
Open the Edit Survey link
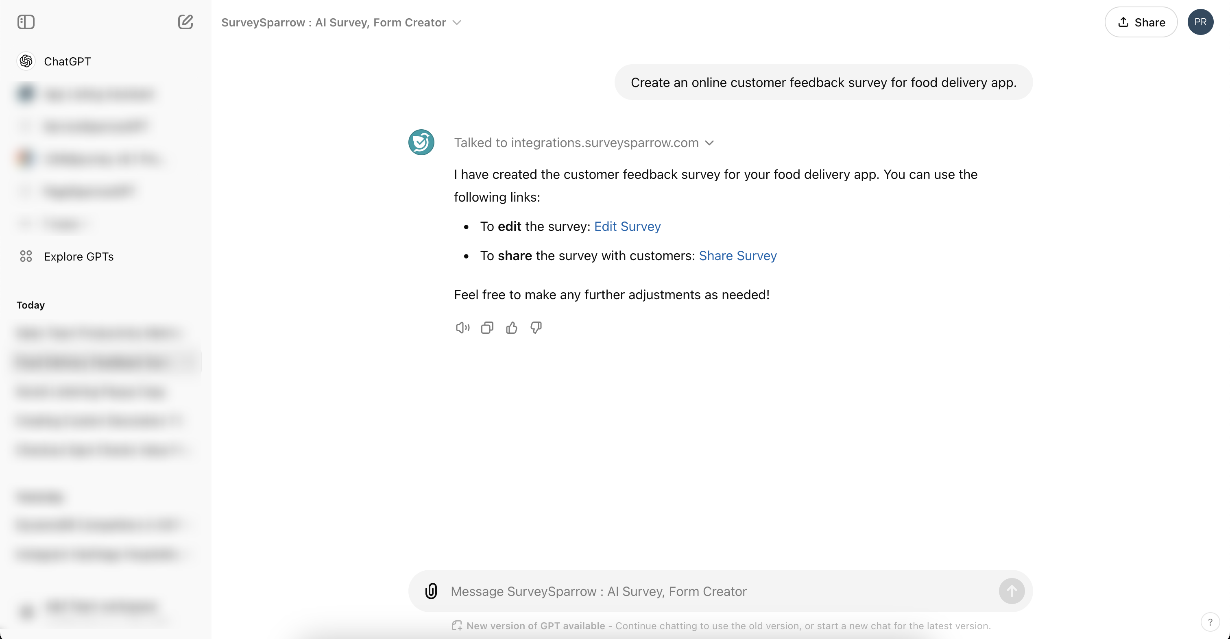point(627,226)
